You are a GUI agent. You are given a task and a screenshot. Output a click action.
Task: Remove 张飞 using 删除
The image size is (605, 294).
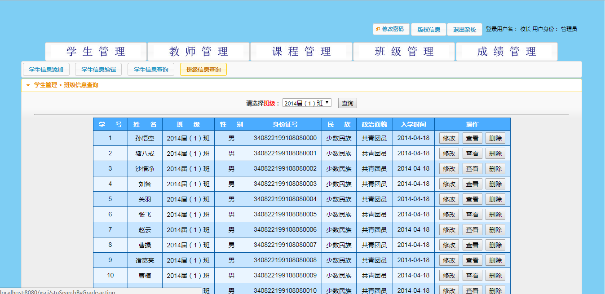(x=495, y=215)
